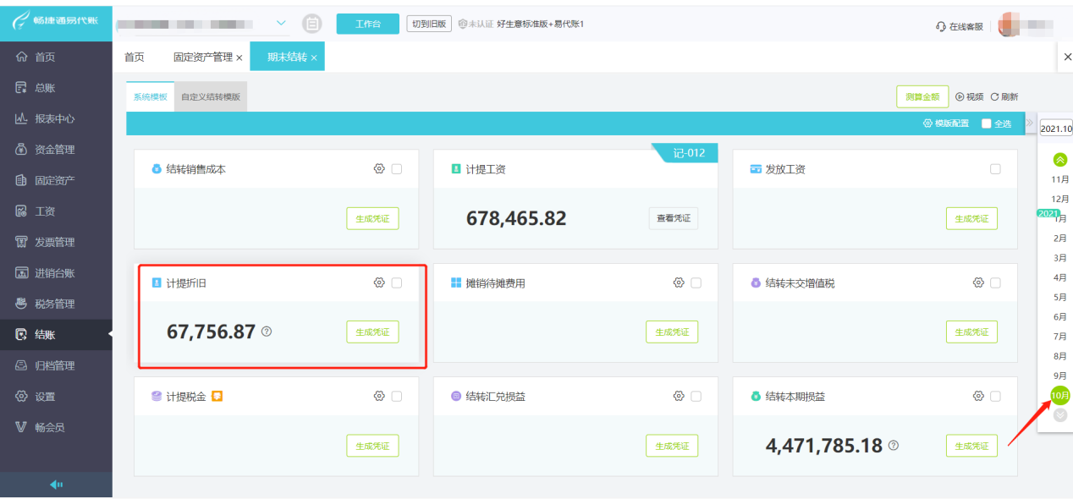Open 在线客服 headset icon
Screen dimensions: 1073x499
click(941, 26)
